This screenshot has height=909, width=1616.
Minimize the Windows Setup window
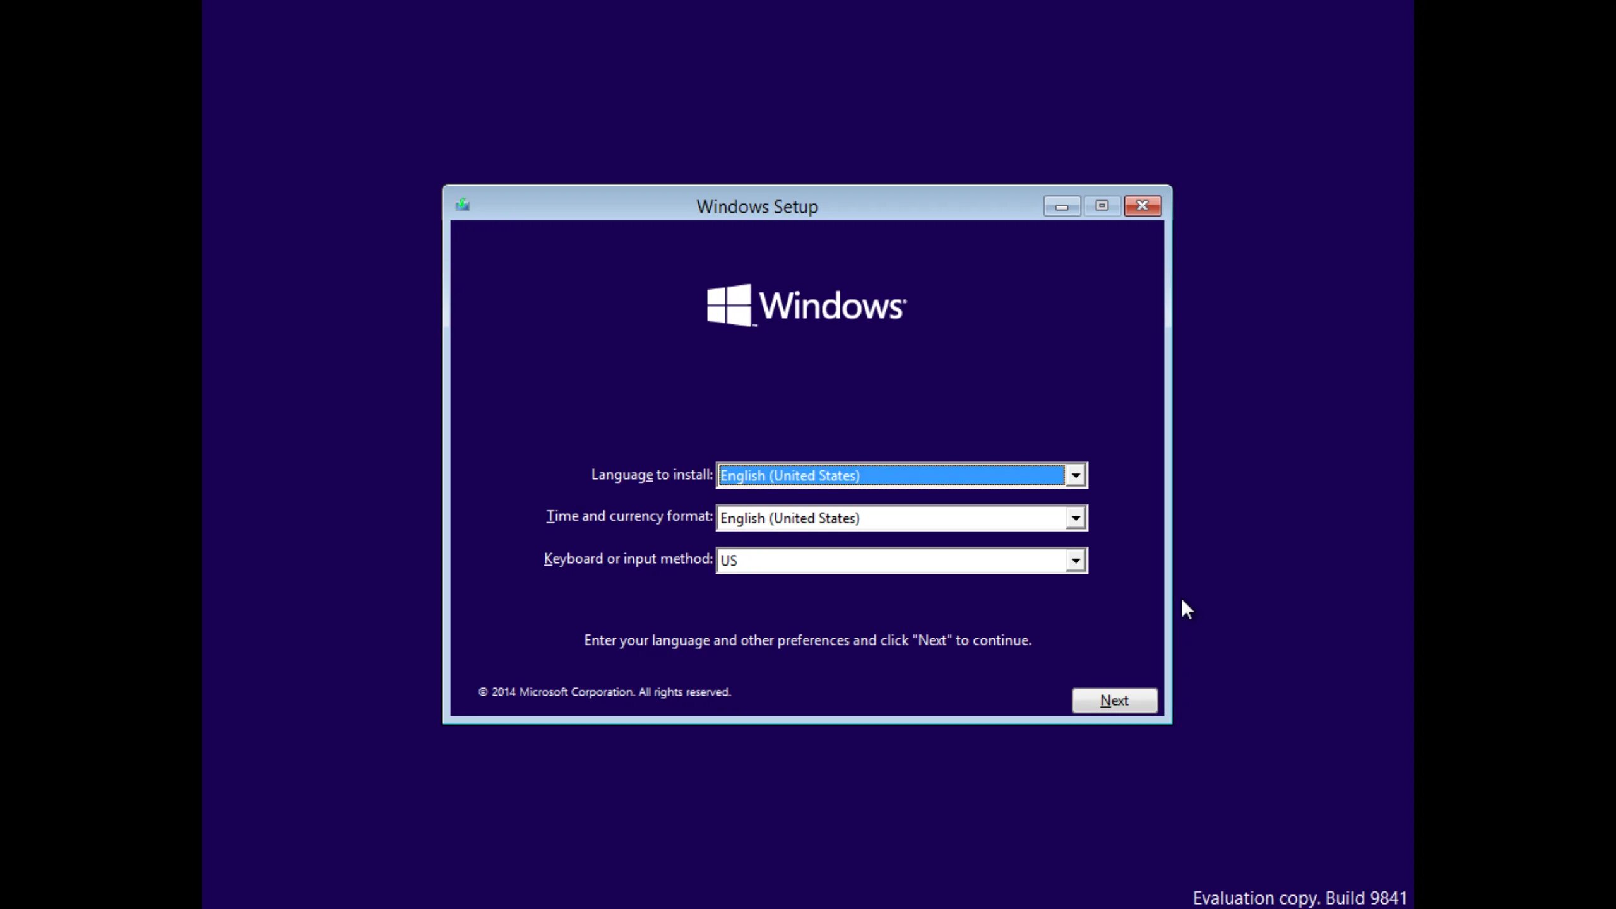[1062, 206]
